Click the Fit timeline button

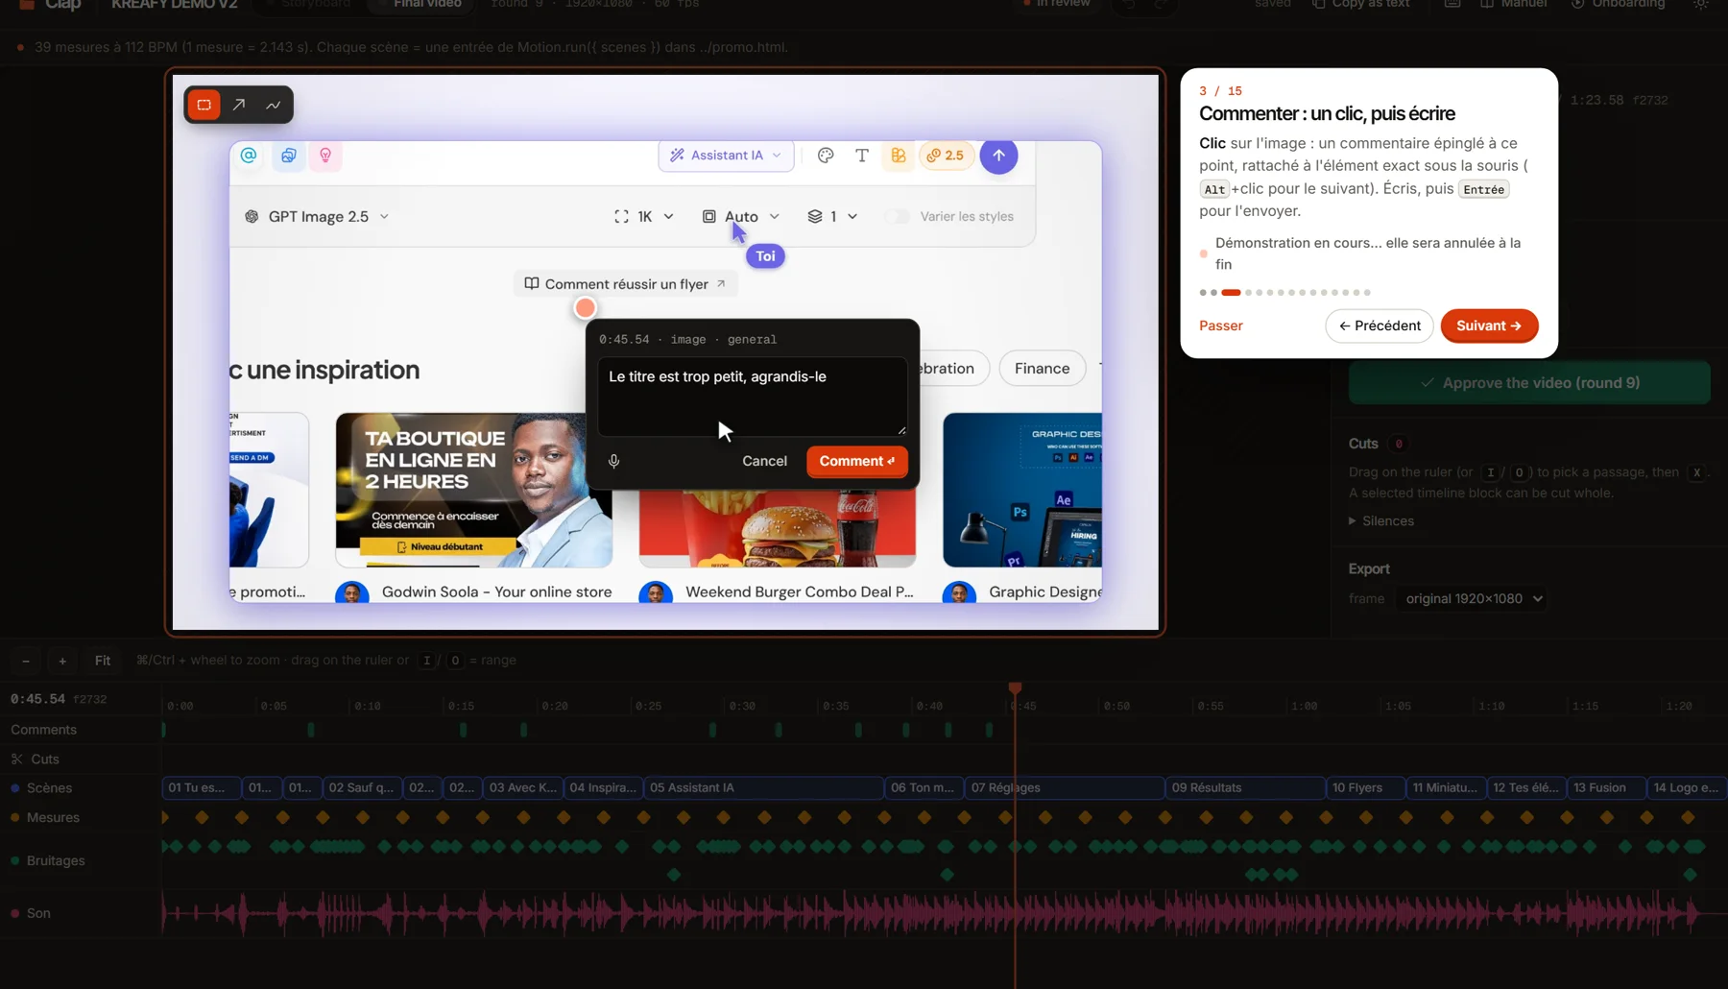(x=103, y=661)
